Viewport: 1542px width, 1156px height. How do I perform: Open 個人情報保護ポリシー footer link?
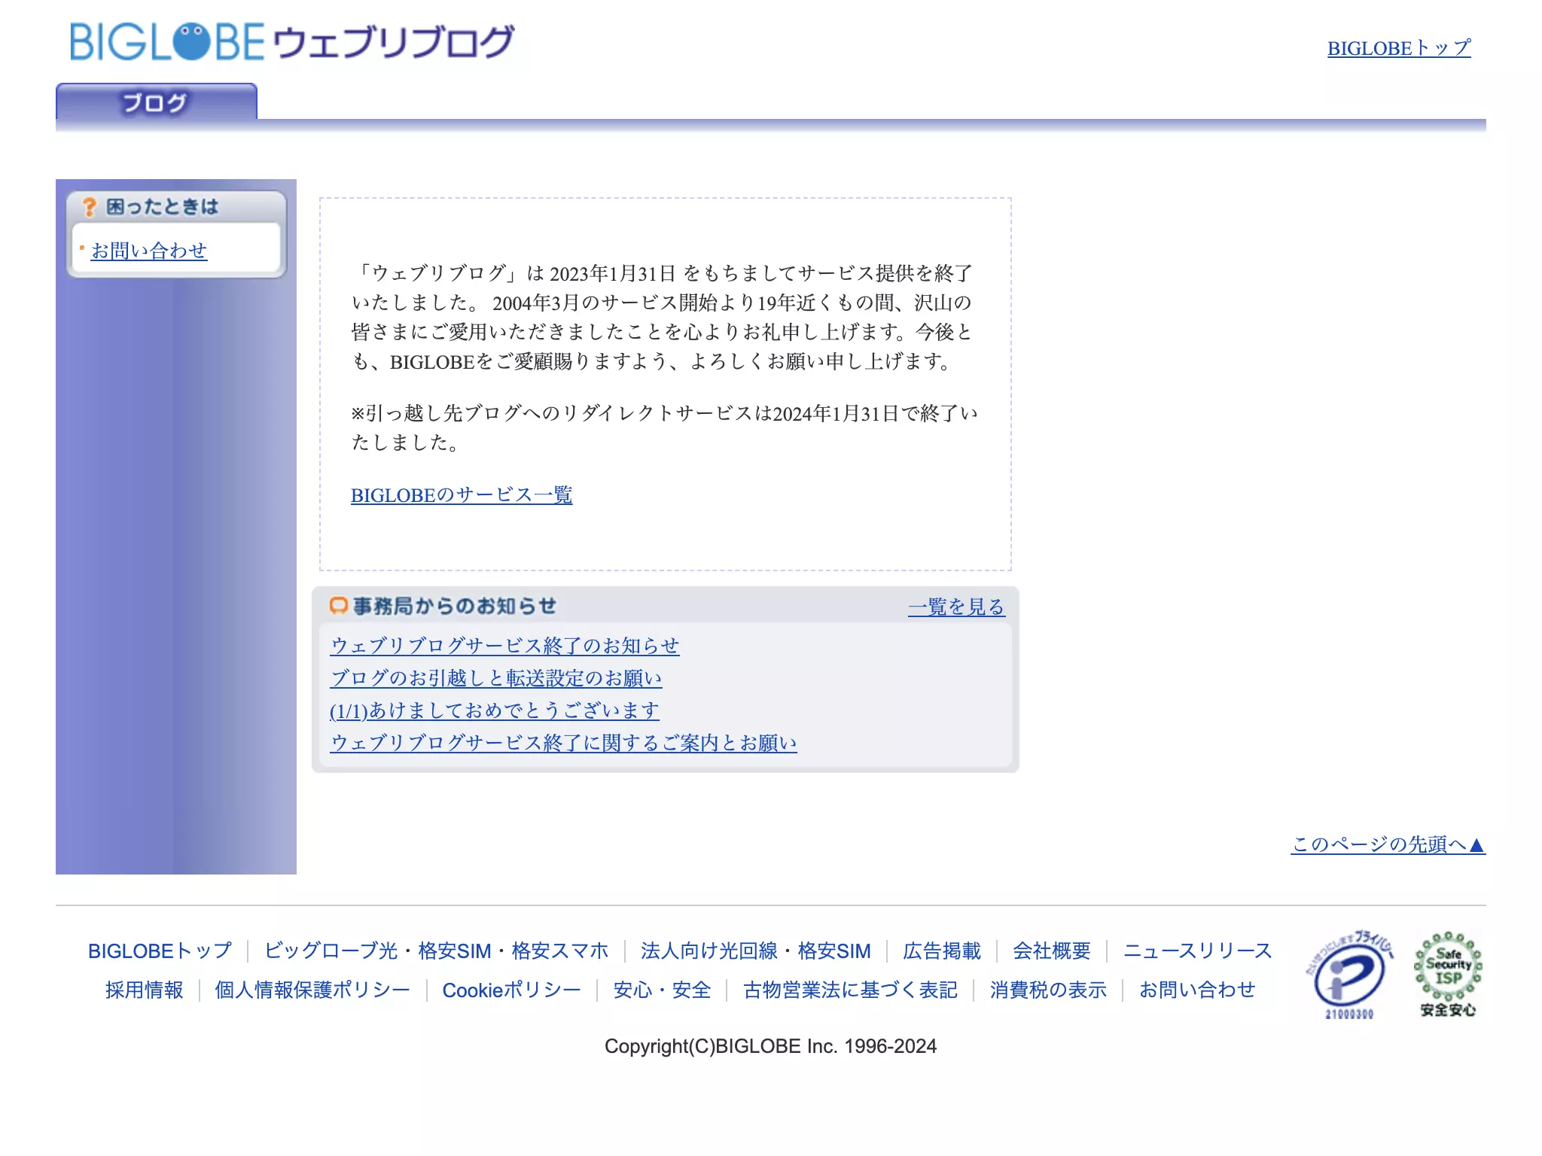click(312, 990)
